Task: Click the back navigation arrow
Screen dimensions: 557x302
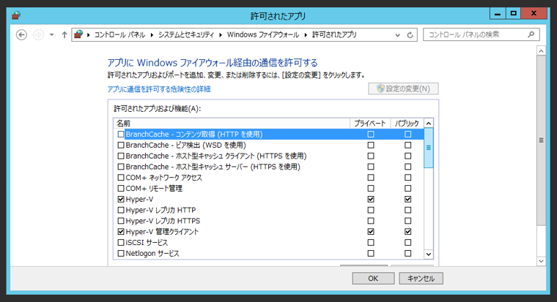Action: (x=22, y=35)
